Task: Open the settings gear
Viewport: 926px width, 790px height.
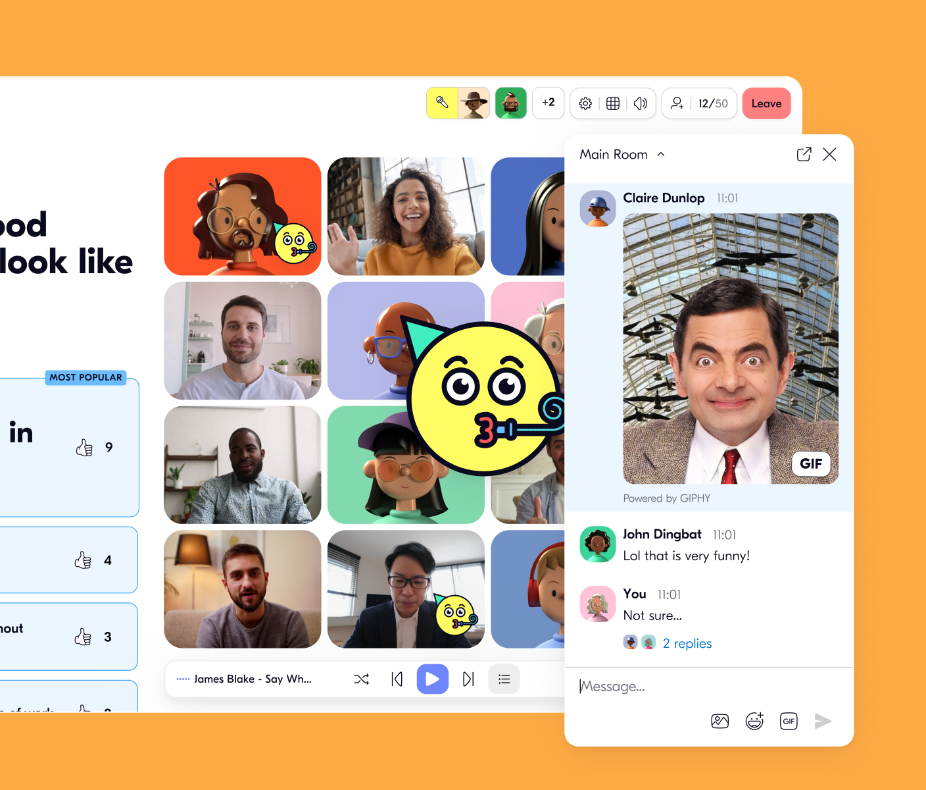Action: click(585, 103)
